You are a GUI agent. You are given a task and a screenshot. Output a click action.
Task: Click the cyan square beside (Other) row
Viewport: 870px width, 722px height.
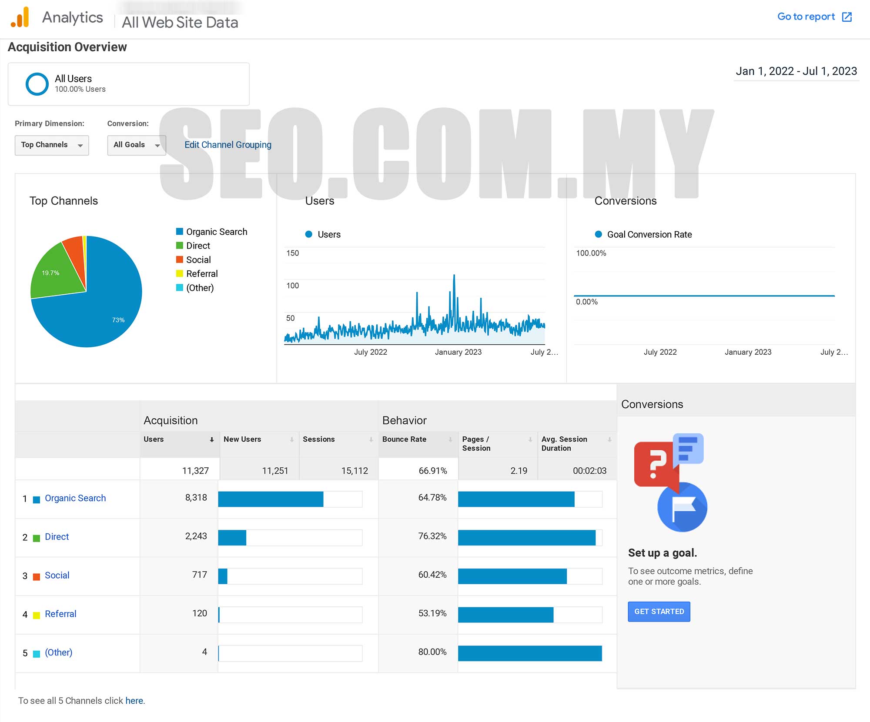click(x=37, y=654)
